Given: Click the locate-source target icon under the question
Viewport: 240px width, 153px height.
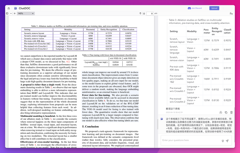Looking at the screenshot, I should click(221, 113).
